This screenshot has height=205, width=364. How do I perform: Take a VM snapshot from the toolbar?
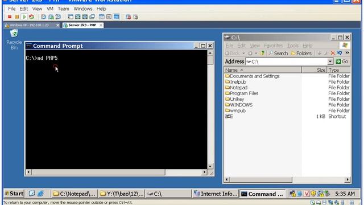[43, 17]
